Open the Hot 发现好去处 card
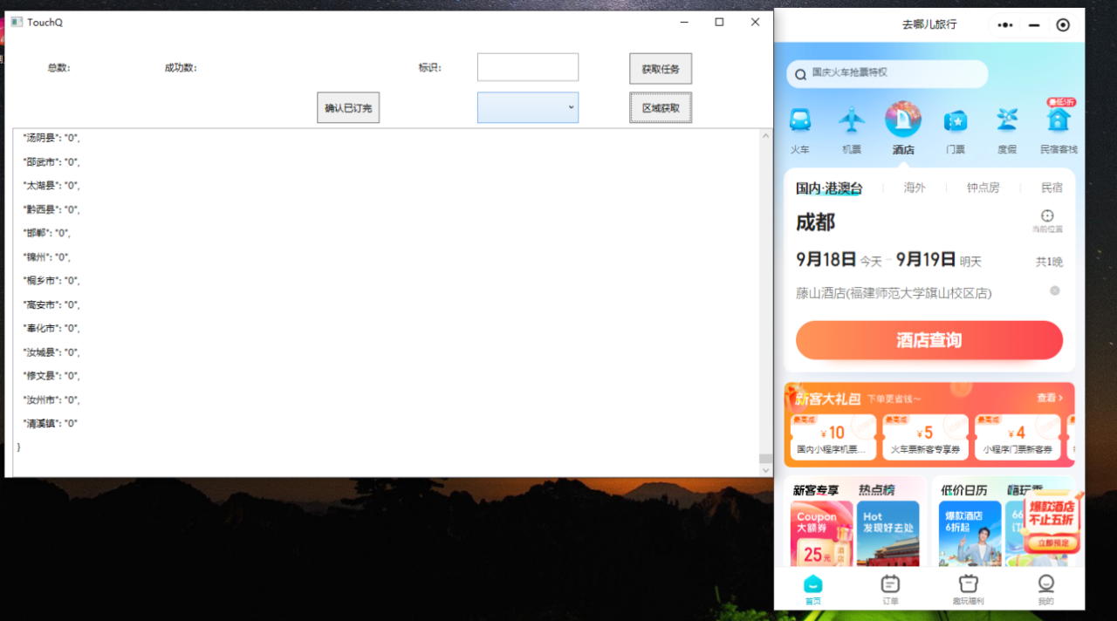Viewport: 1117px width, 621px height. (x=887, y=533)
